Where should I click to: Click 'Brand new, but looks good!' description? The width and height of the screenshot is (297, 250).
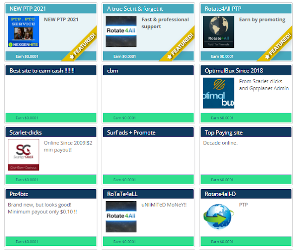coord(39,205)
